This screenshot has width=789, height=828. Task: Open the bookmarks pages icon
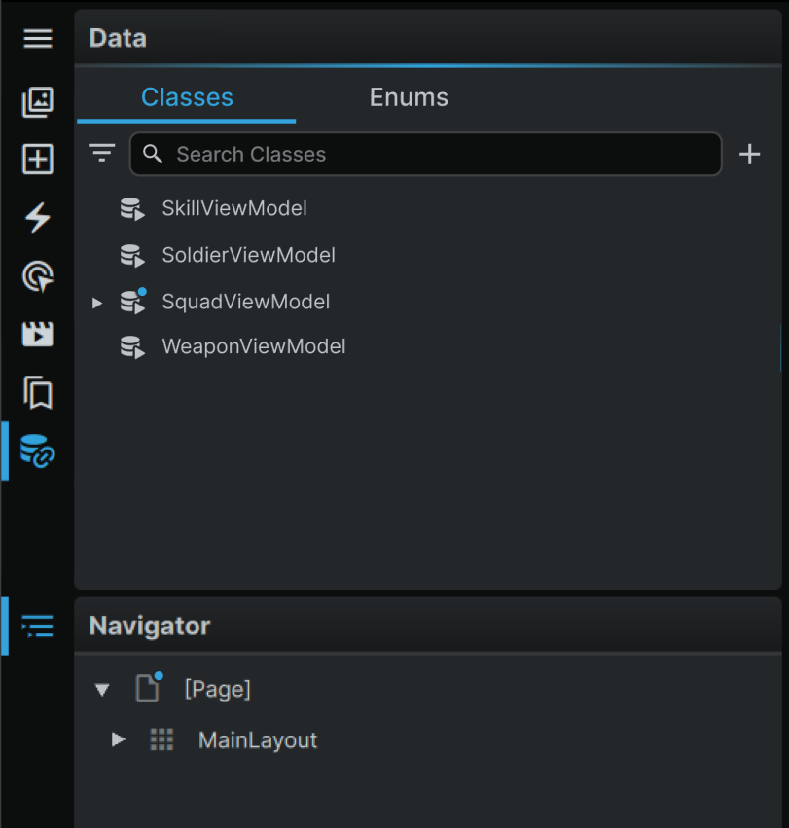click(x=38, y=393)
